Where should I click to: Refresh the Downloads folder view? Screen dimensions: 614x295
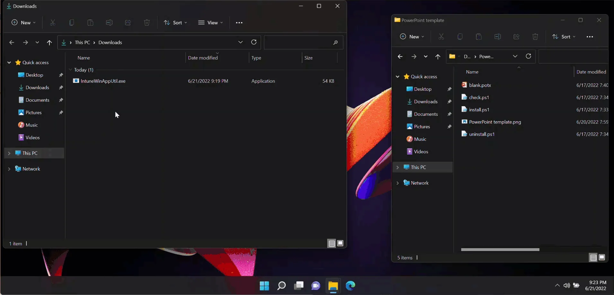point(254,42)
